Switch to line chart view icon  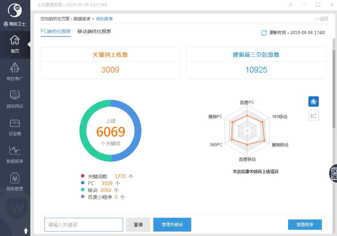coord(313,115)
